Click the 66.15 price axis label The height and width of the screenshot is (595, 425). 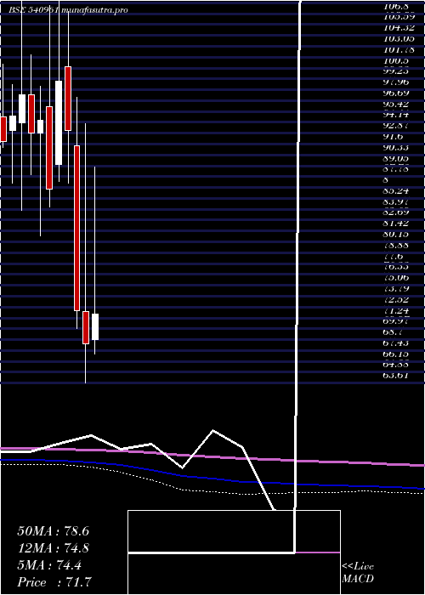tap(397, 354)
